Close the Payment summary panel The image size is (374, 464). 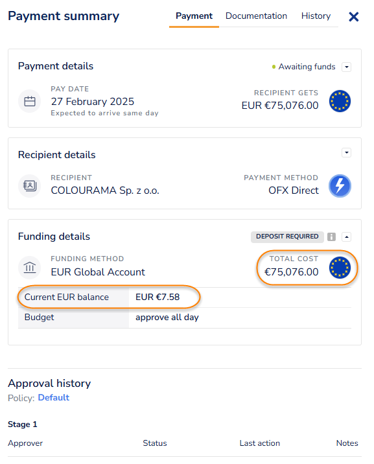(354, 17)
